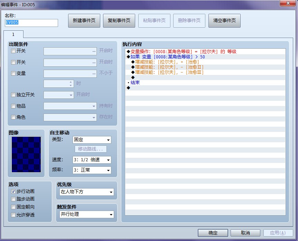The image size is (298, 241).
Task: Click the 新建事件页 button
Action: pos(84,20)
